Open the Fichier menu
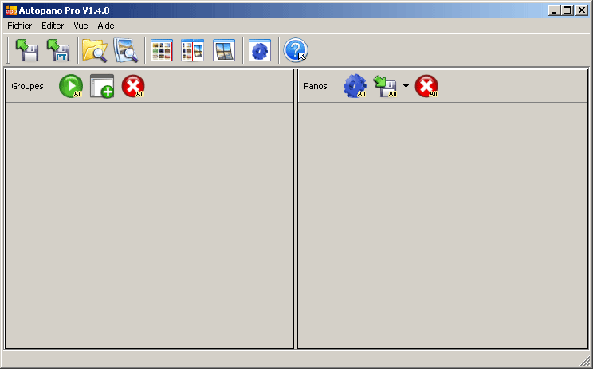 [20, 26]
